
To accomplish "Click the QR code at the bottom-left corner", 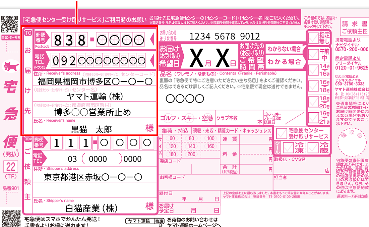I will click(x=11, y=219).
